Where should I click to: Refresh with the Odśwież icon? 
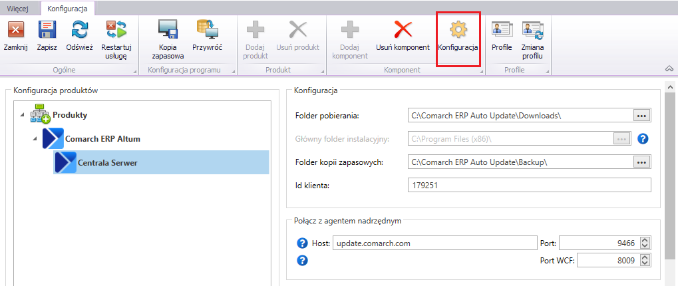80,30
